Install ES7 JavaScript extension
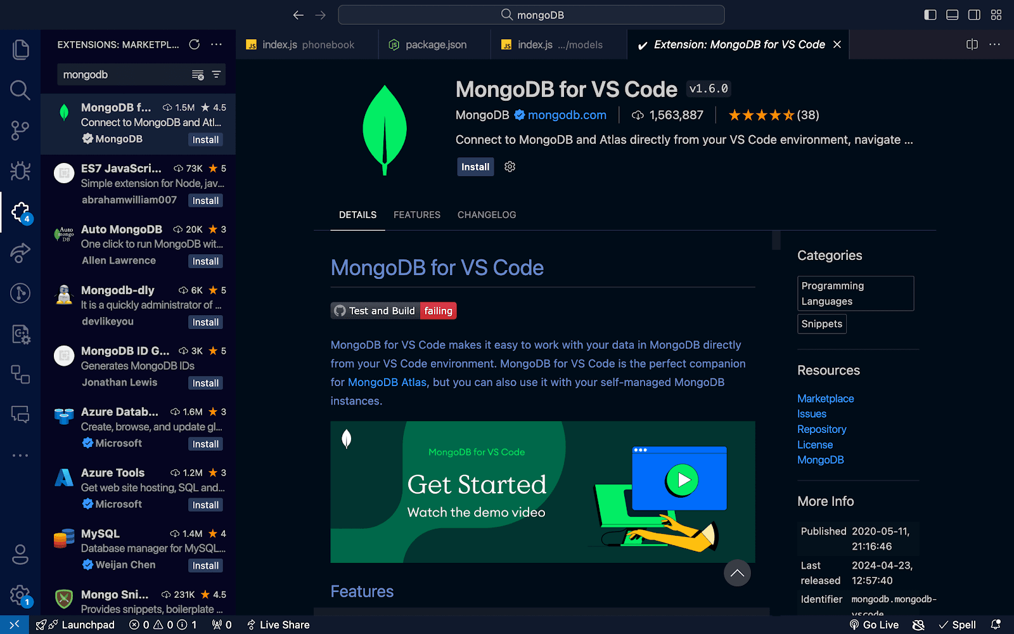Image resolution: width=1014 pixels, height=634 pixels. click(x=206, y=200)
